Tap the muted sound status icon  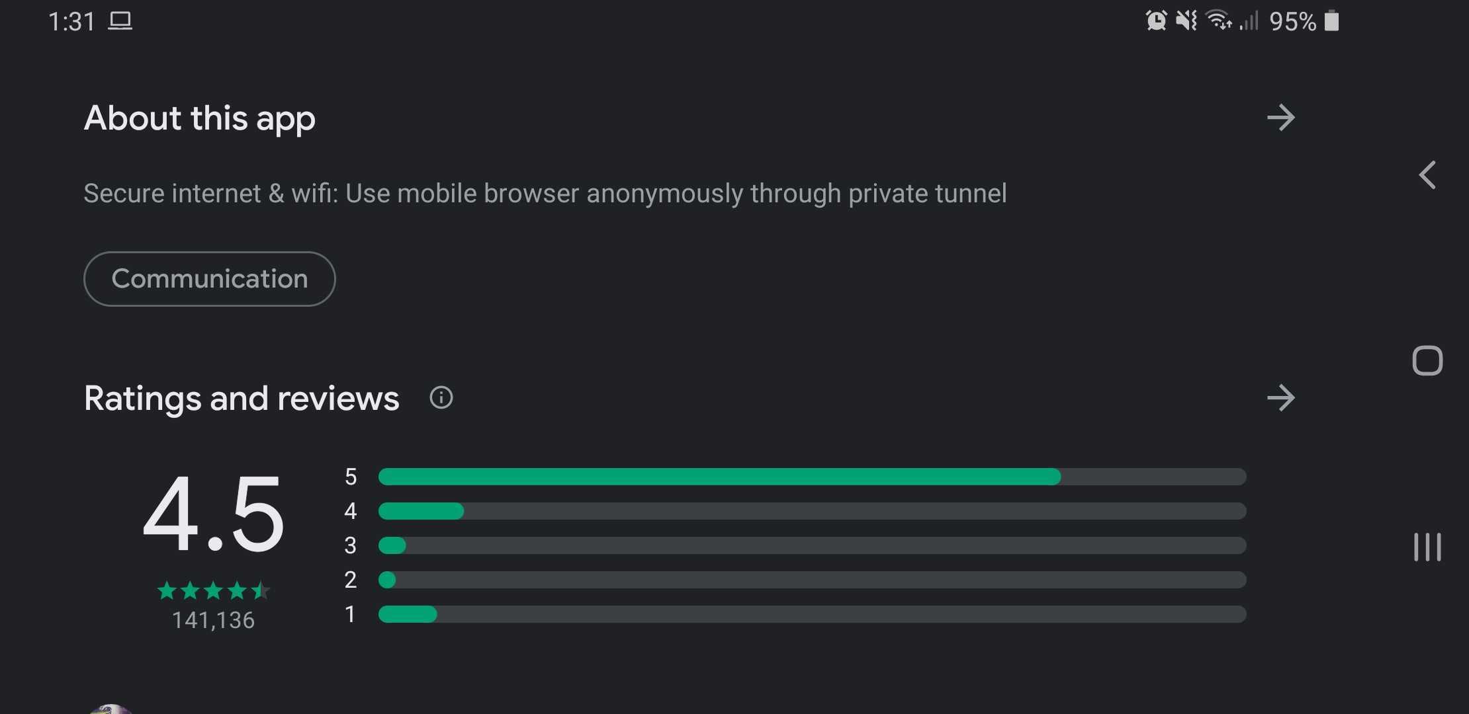coord(1186,20)
